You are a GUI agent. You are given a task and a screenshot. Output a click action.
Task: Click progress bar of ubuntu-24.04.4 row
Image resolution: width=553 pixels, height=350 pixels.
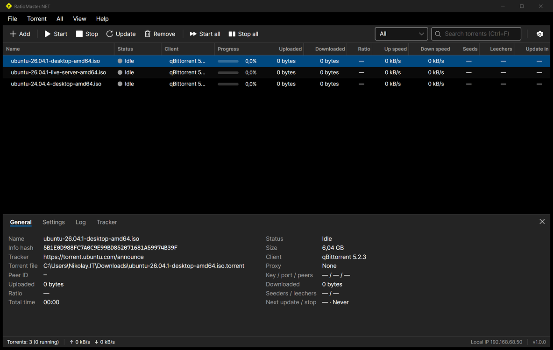[x=228, y=84]
